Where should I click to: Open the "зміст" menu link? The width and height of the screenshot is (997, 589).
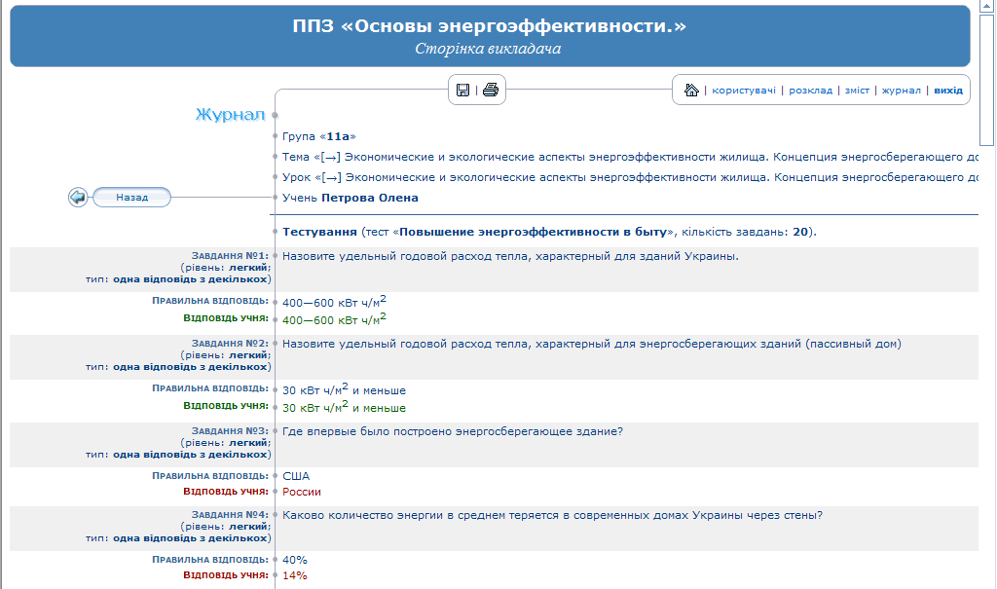(857, 91)
